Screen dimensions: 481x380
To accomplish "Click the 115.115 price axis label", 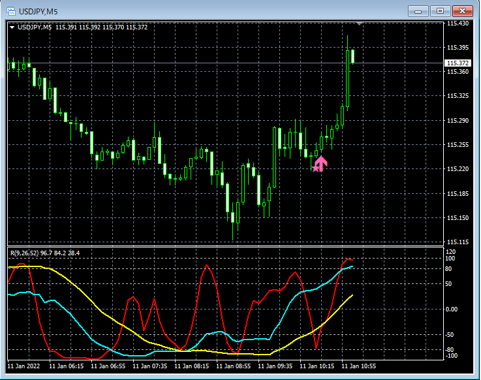I will 458,242.
